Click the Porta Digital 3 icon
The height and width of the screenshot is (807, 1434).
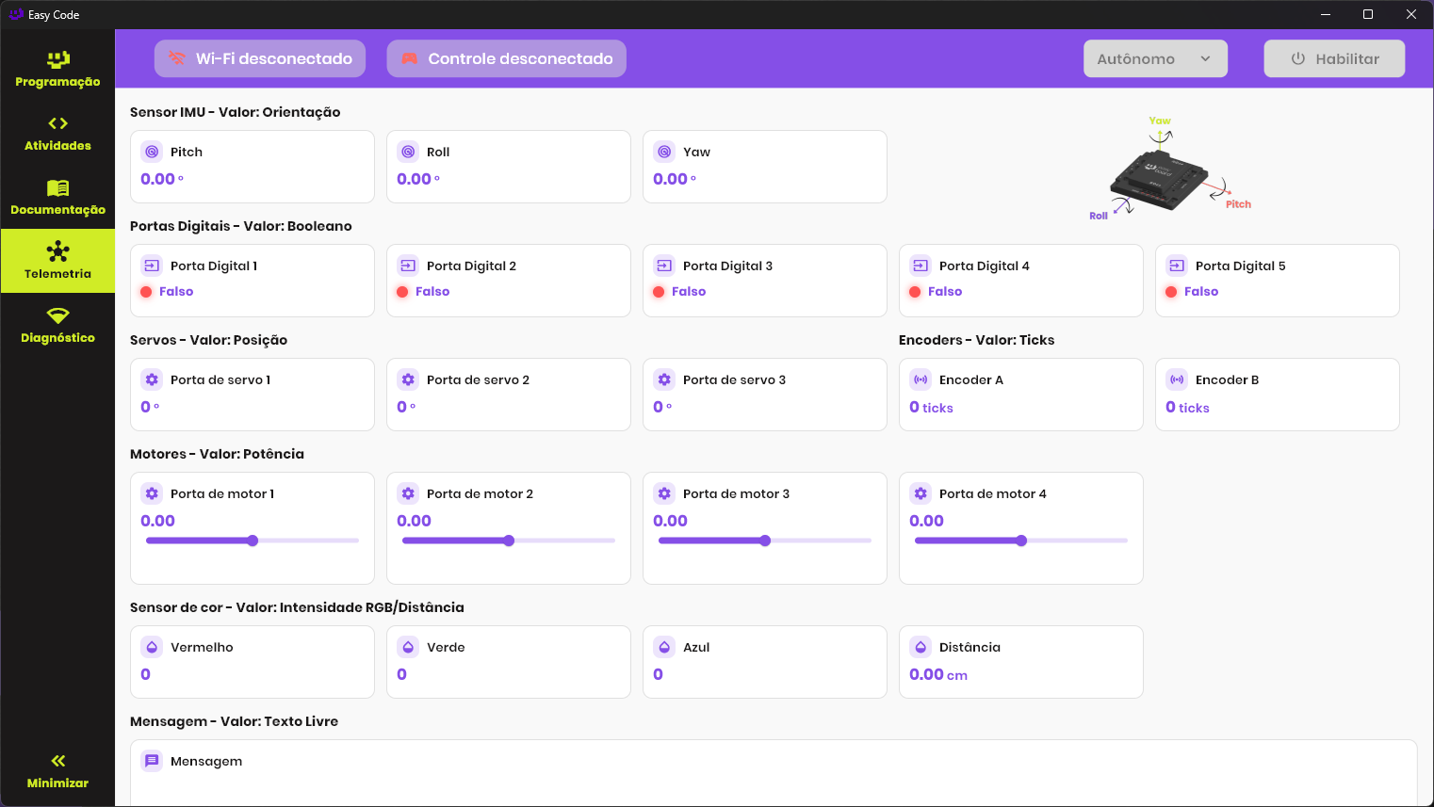pyautogui.click(x=664, y=266)
